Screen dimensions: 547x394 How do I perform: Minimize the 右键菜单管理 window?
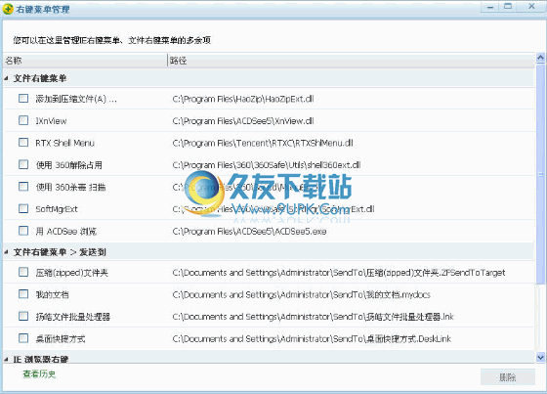click(490, 7)
